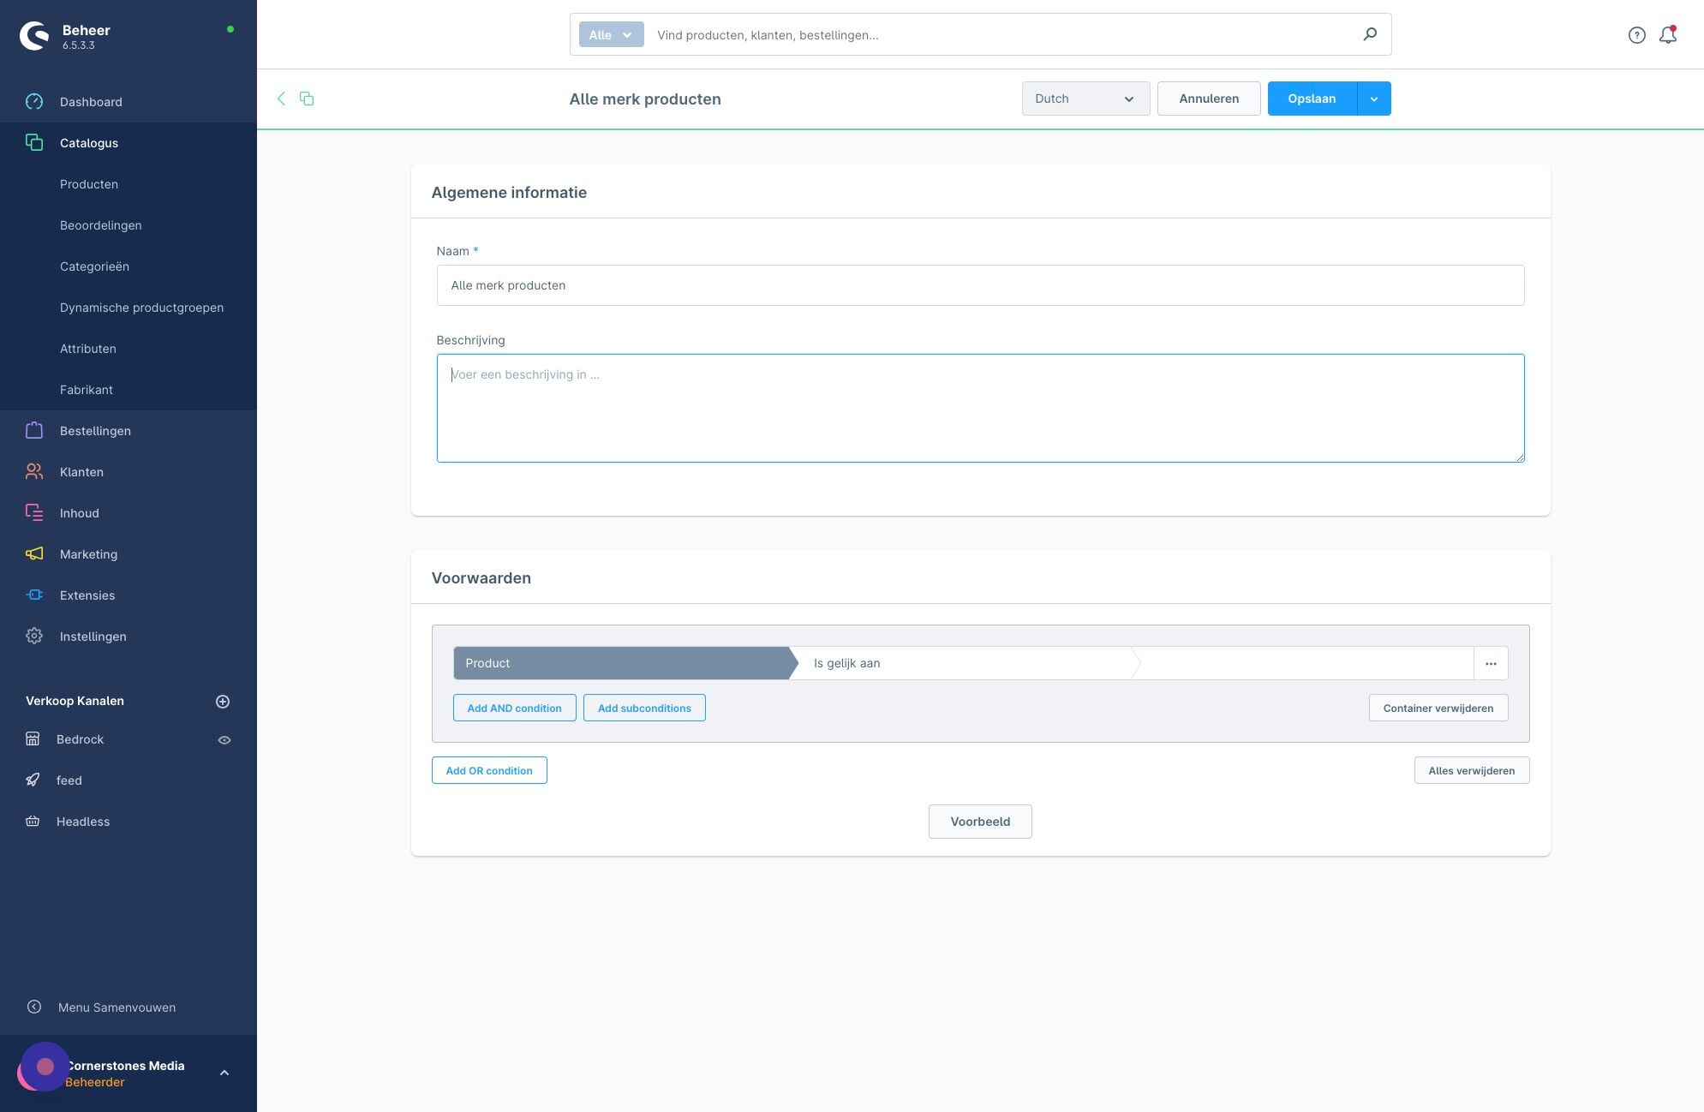The image size is (1704, 1112).
Task: Click the Inhoud layout icon
Action: (34, 513)
